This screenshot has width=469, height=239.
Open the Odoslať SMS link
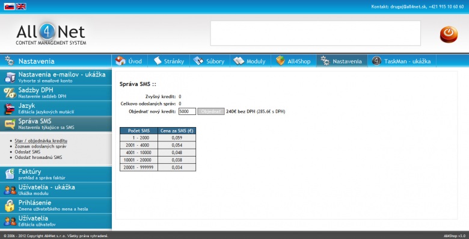[x=28, y=152]
